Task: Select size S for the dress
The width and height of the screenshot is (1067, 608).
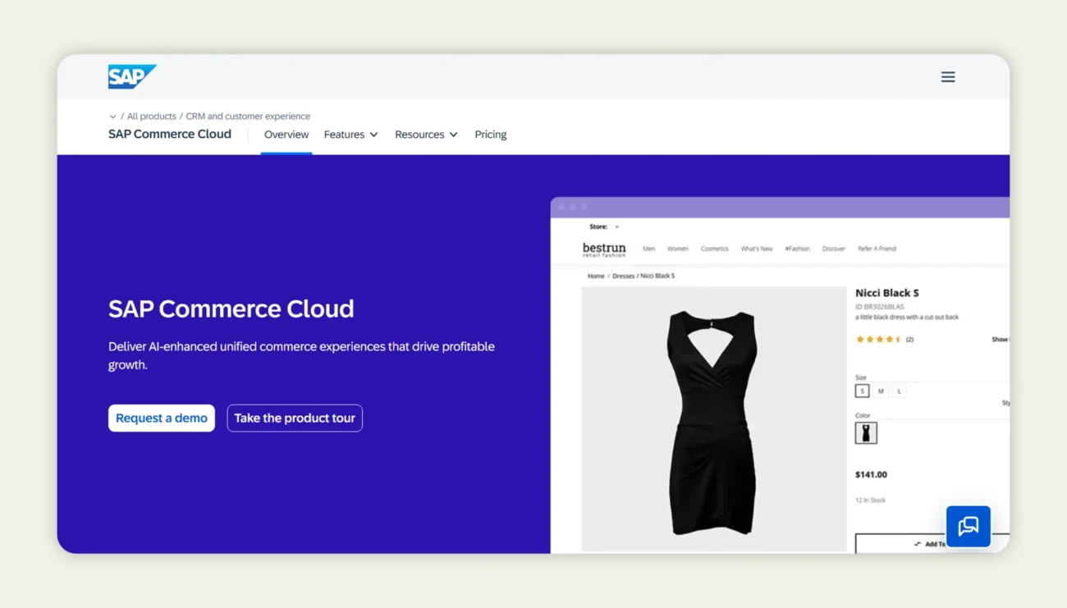Action: pyautogui.click(x=862, y=391)
